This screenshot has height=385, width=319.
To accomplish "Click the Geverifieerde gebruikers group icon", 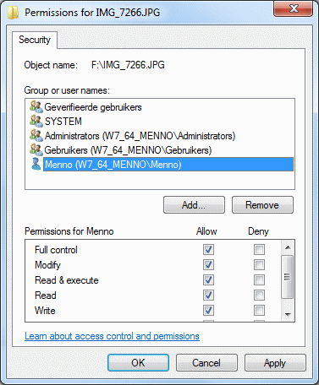I will [x=36, y=106].
